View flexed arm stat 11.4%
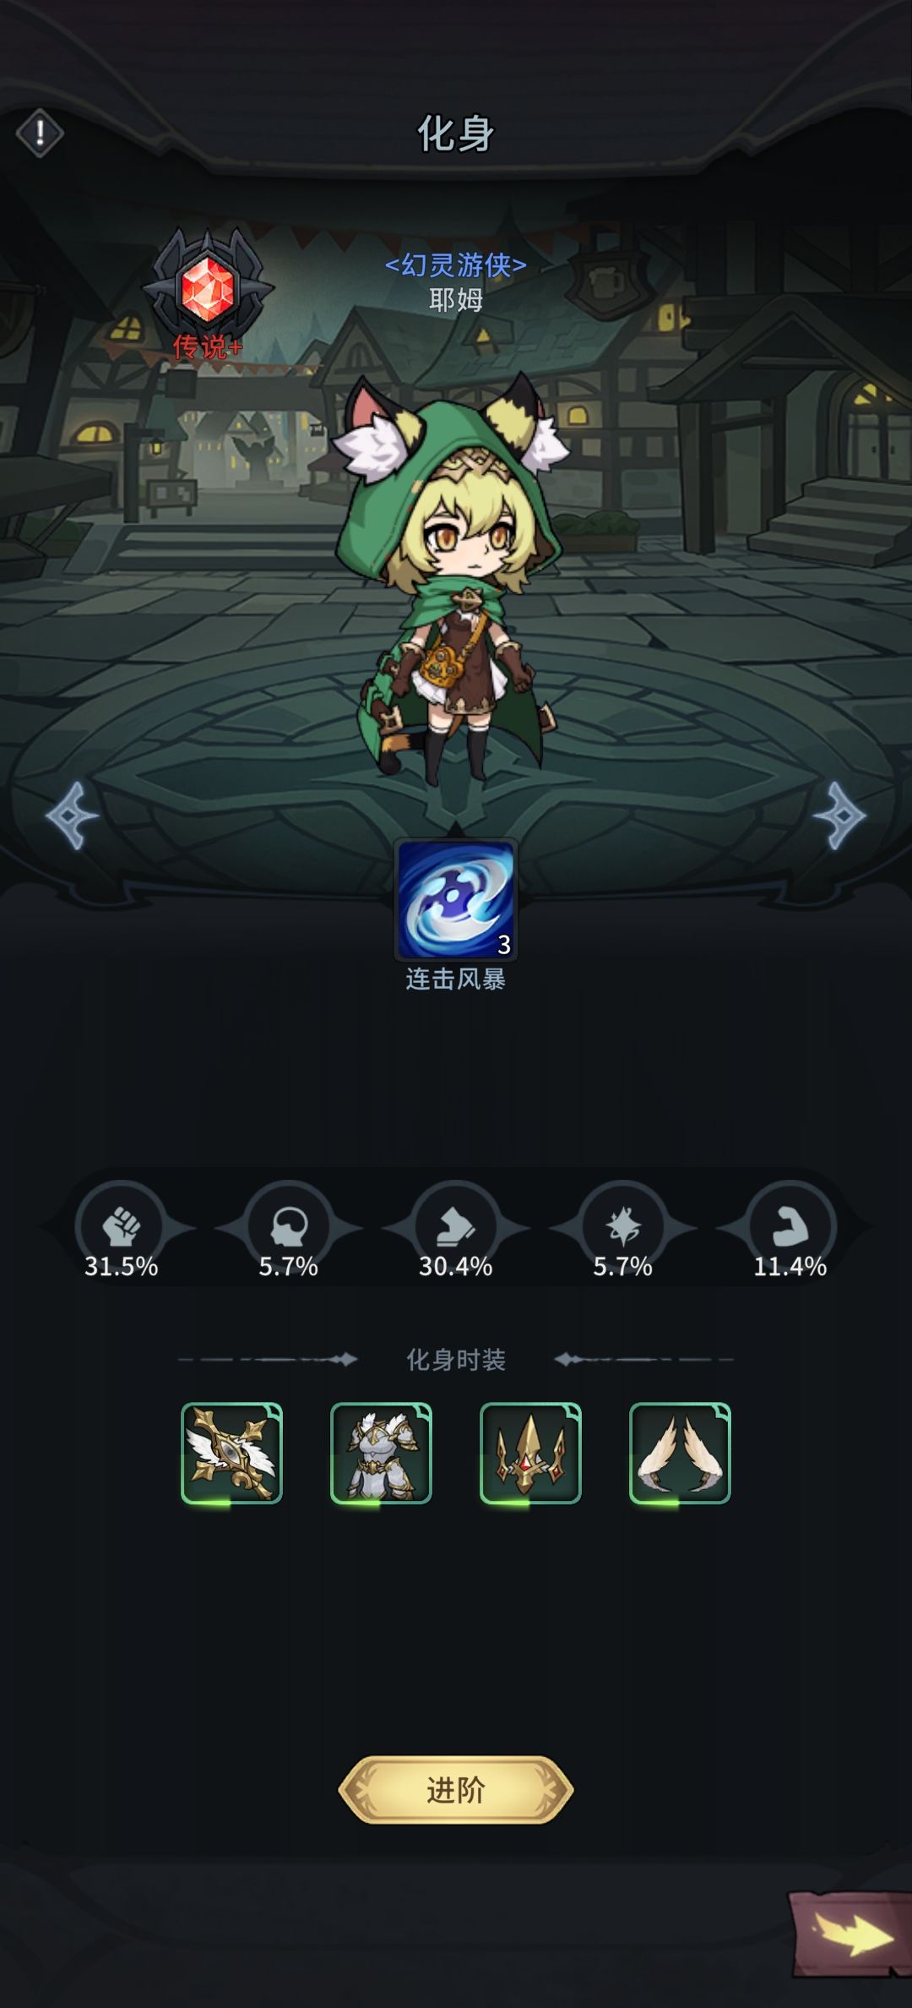This screenshot has width=912, height=2008. (x=790, y=1230)
